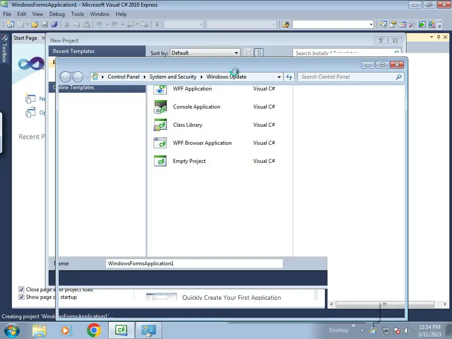Open the right panel window position dropdown arrow
This screenshot has height=339, width=452.
coord(432,37)
